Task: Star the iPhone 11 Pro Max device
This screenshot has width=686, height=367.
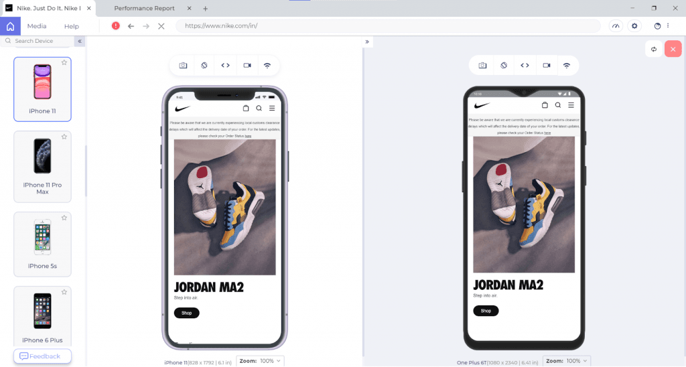Action: point(64,137)
